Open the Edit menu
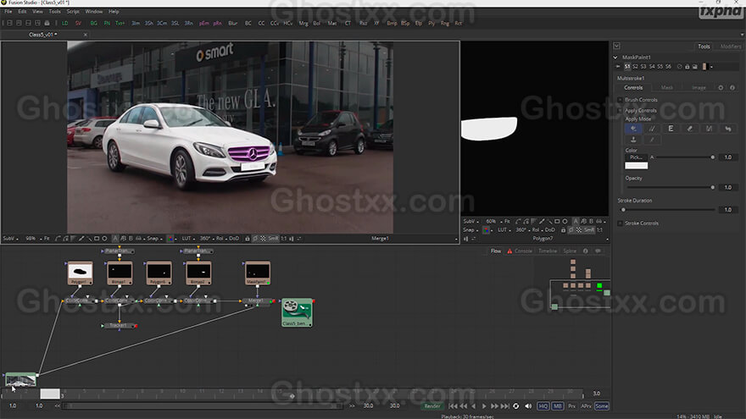This screenshot has height=419, width=746. click(22, 11)
